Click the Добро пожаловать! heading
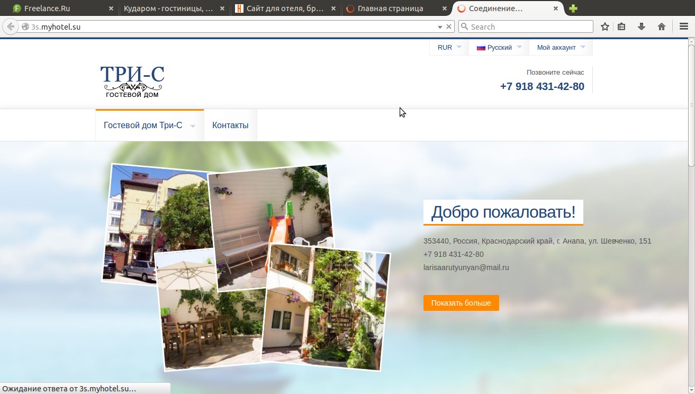695x394 pixels. 503,212
